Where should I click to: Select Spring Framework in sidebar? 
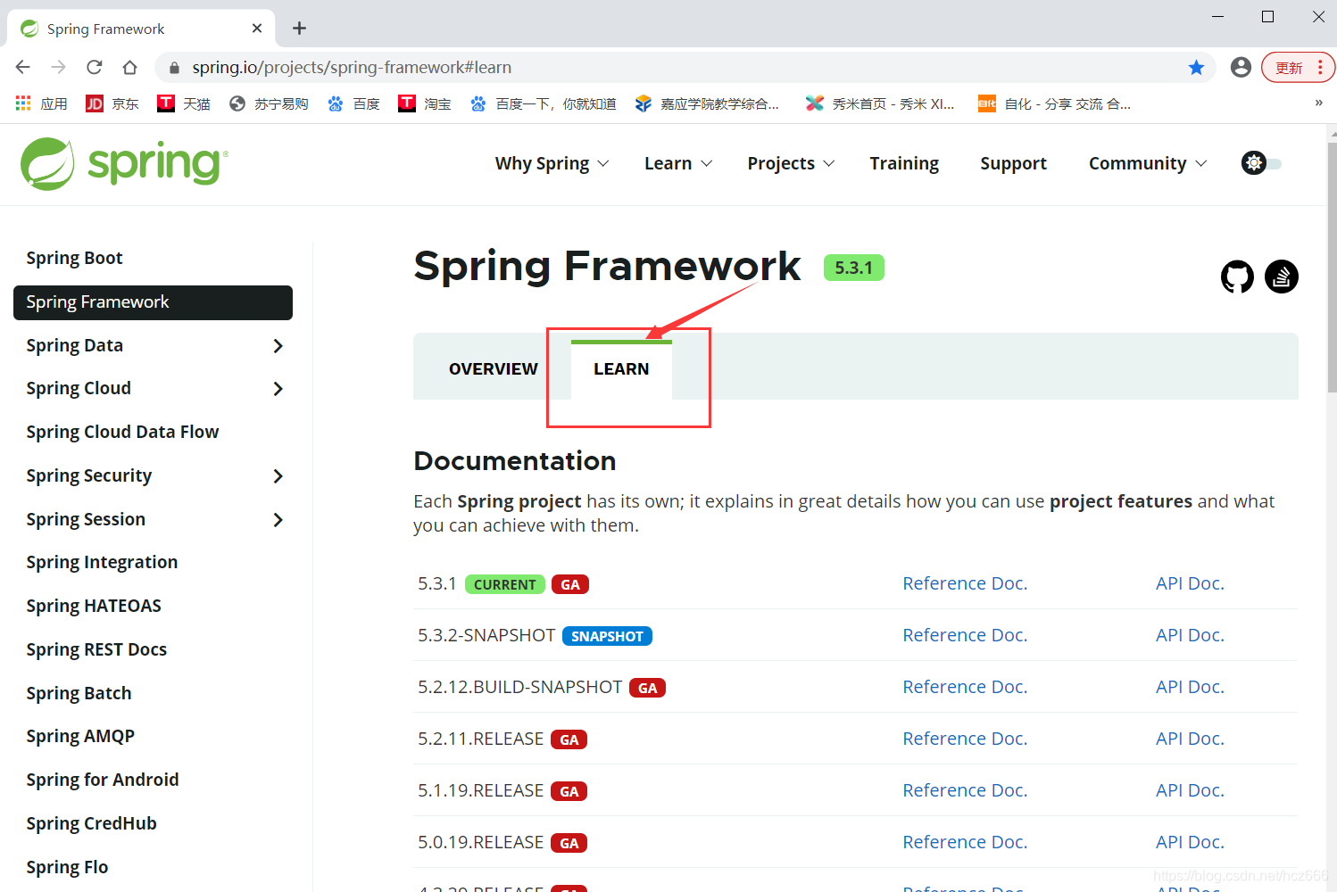153,302
